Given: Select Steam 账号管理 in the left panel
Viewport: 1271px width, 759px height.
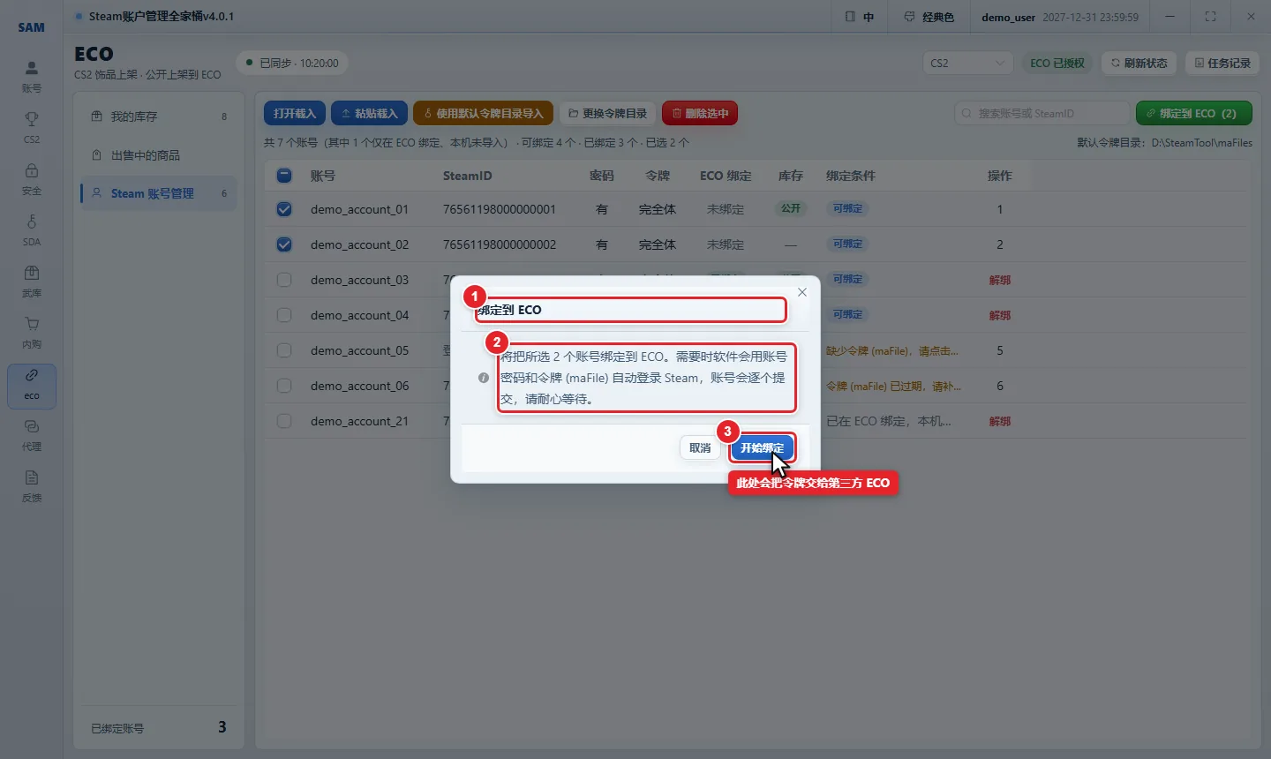Looking at the screenshot, I should click(160, 193).
